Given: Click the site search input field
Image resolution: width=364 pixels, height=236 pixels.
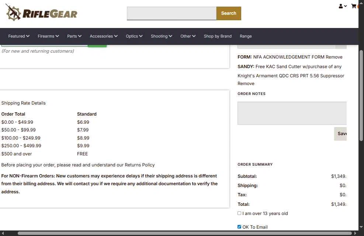Looking at the screenshot, I should point(171,13).
